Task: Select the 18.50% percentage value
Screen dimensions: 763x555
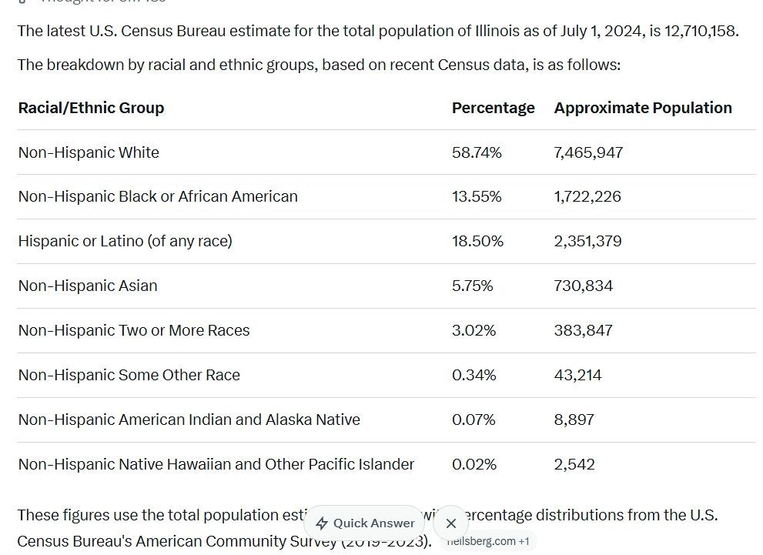Action: click(477, 241)
